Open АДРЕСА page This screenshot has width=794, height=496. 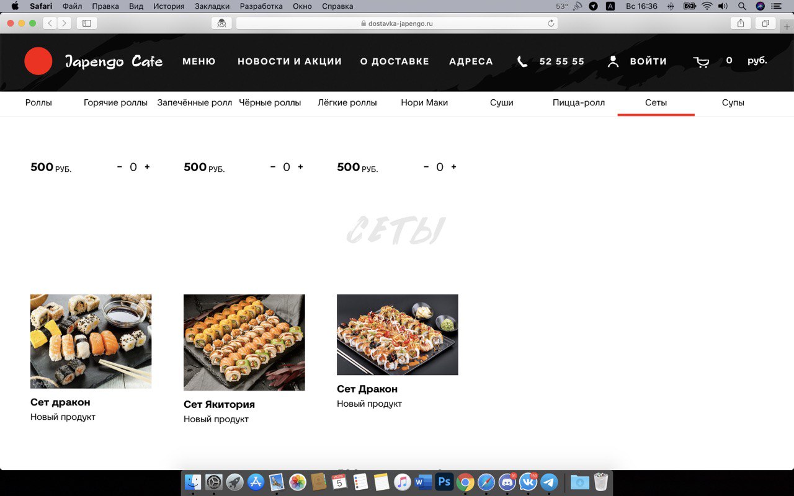click(471, 61)
